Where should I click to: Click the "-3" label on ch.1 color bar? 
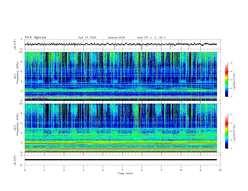(231, 63)
